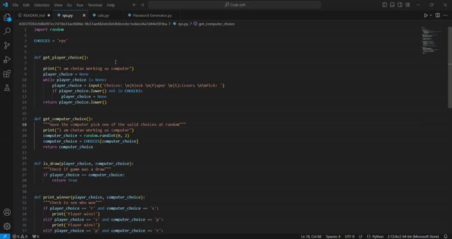Open the Manage gear icon
452x239 pixels.
tap(7, 226)
